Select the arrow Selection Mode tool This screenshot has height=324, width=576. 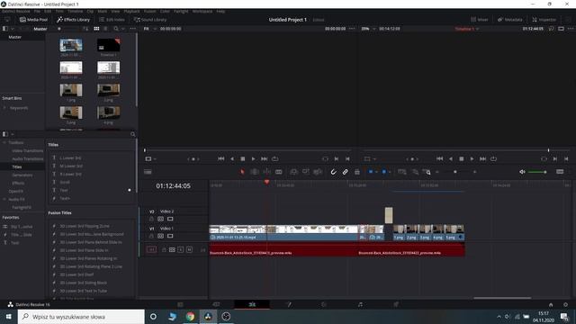click(242, 172)
